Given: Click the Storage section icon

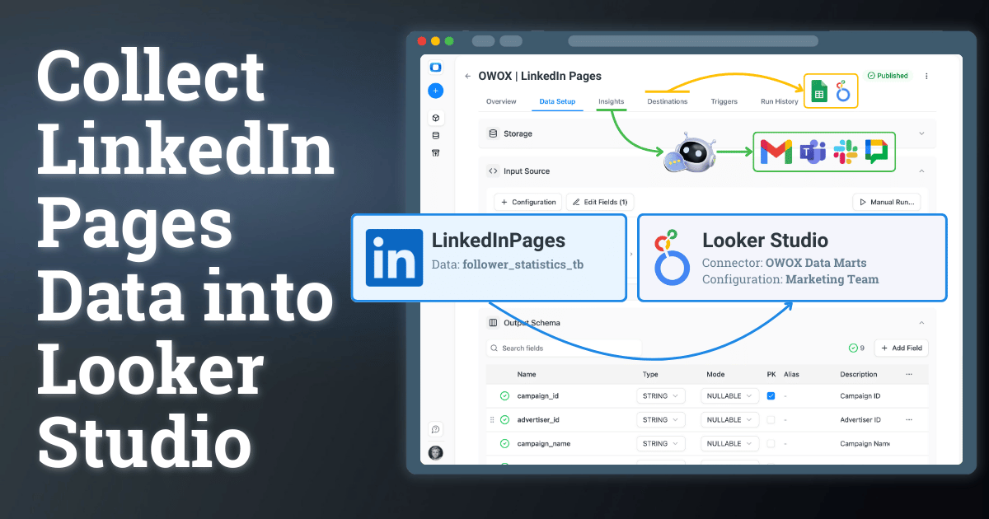Looking at the screenshot, I should click(x=494, y=133).
